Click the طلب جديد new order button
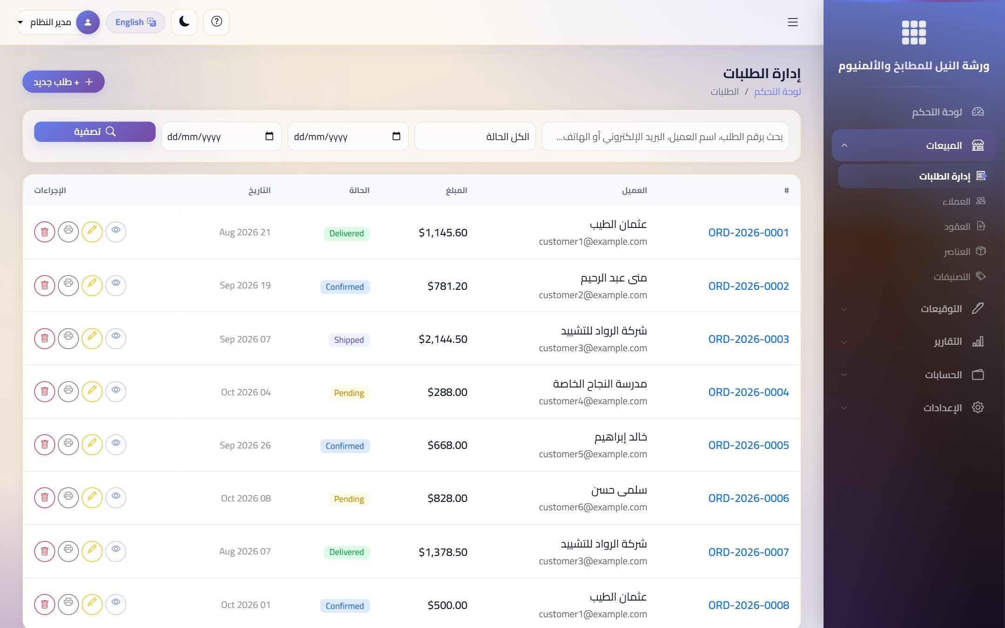The image size is (1005, 628). [x=63, y=82]
